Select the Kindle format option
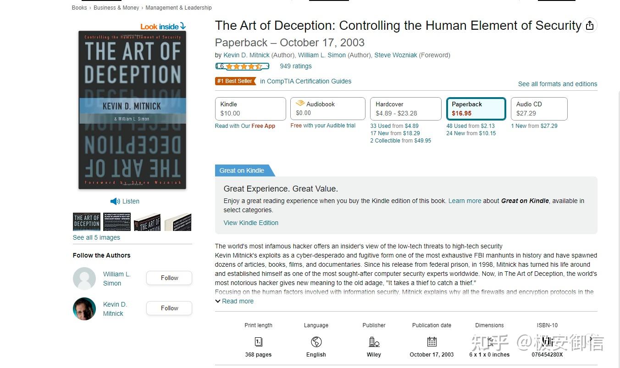 tap(250, 109)
